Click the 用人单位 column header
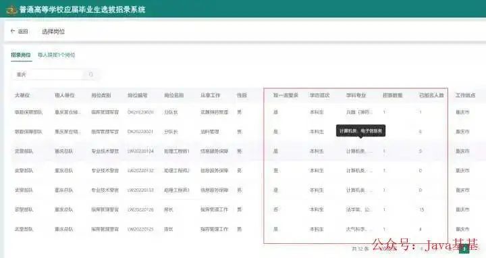 pos(65,95)
